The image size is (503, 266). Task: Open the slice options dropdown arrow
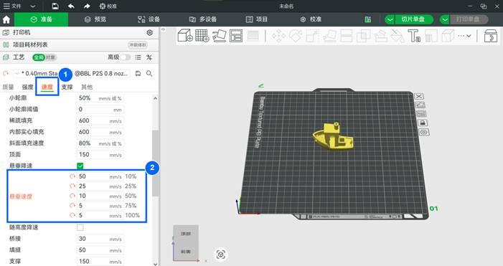[390, 19]
